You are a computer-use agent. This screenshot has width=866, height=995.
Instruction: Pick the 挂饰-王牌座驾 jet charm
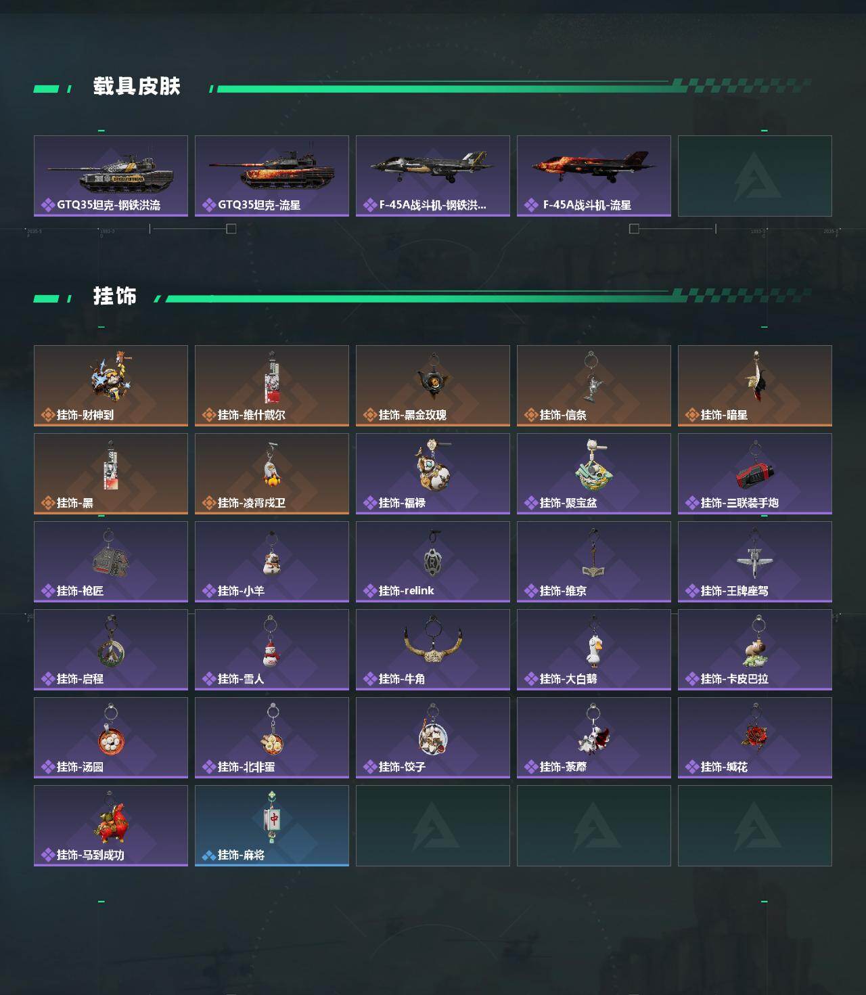[755, 562]
